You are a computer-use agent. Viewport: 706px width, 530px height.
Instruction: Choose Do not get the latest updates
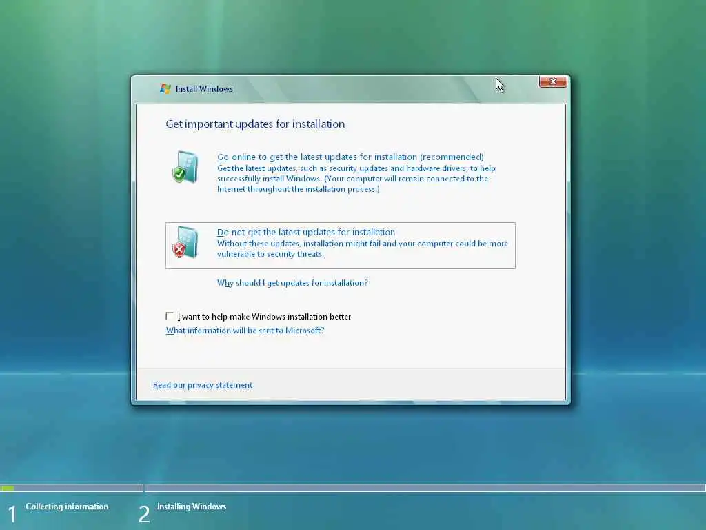(x=341, y=246)
